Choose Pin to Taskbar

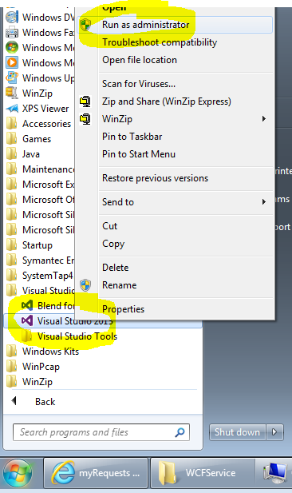click(x=132, y=137)
